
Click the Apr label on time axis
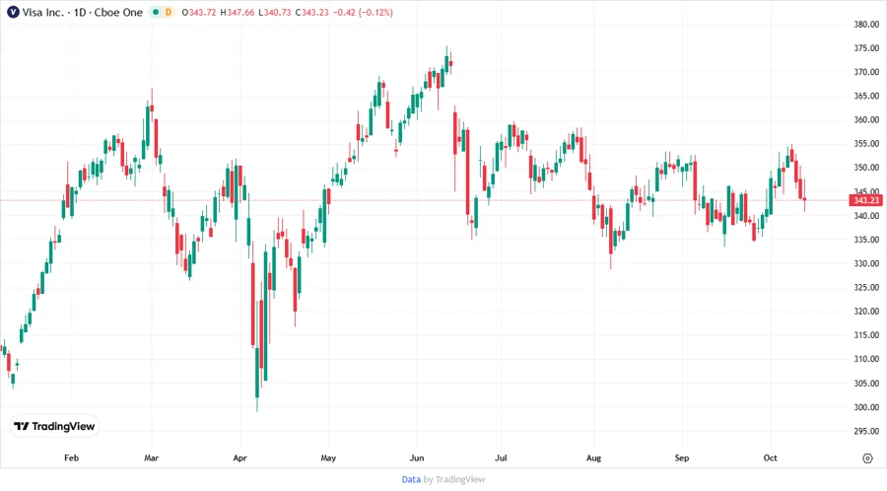(240, 458)
